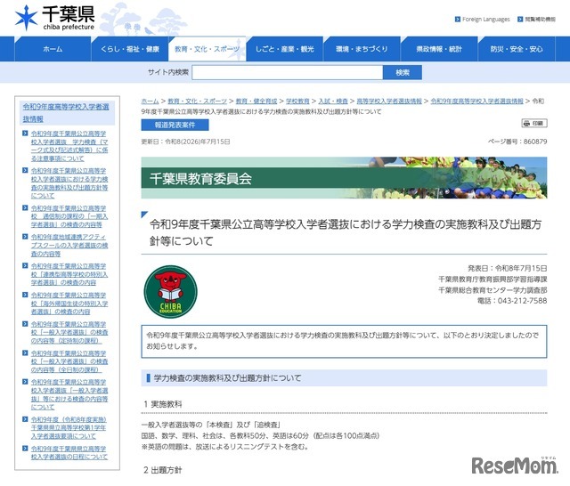Click subheading 1 実施教科
This screenshot has height=486, width=570.
point(162,404)
